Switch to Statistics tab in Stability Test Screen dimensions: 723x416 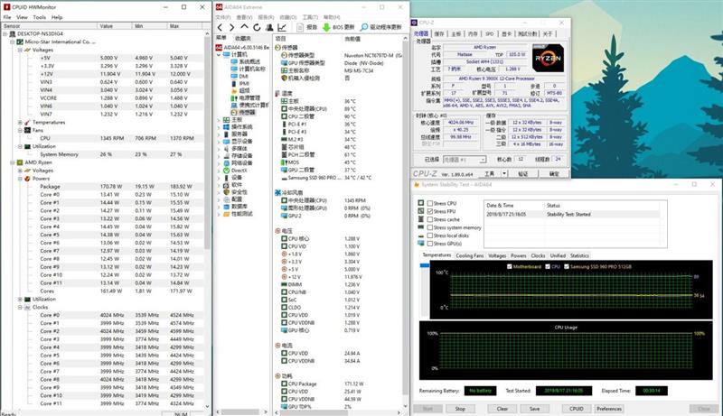coord(579,255)
